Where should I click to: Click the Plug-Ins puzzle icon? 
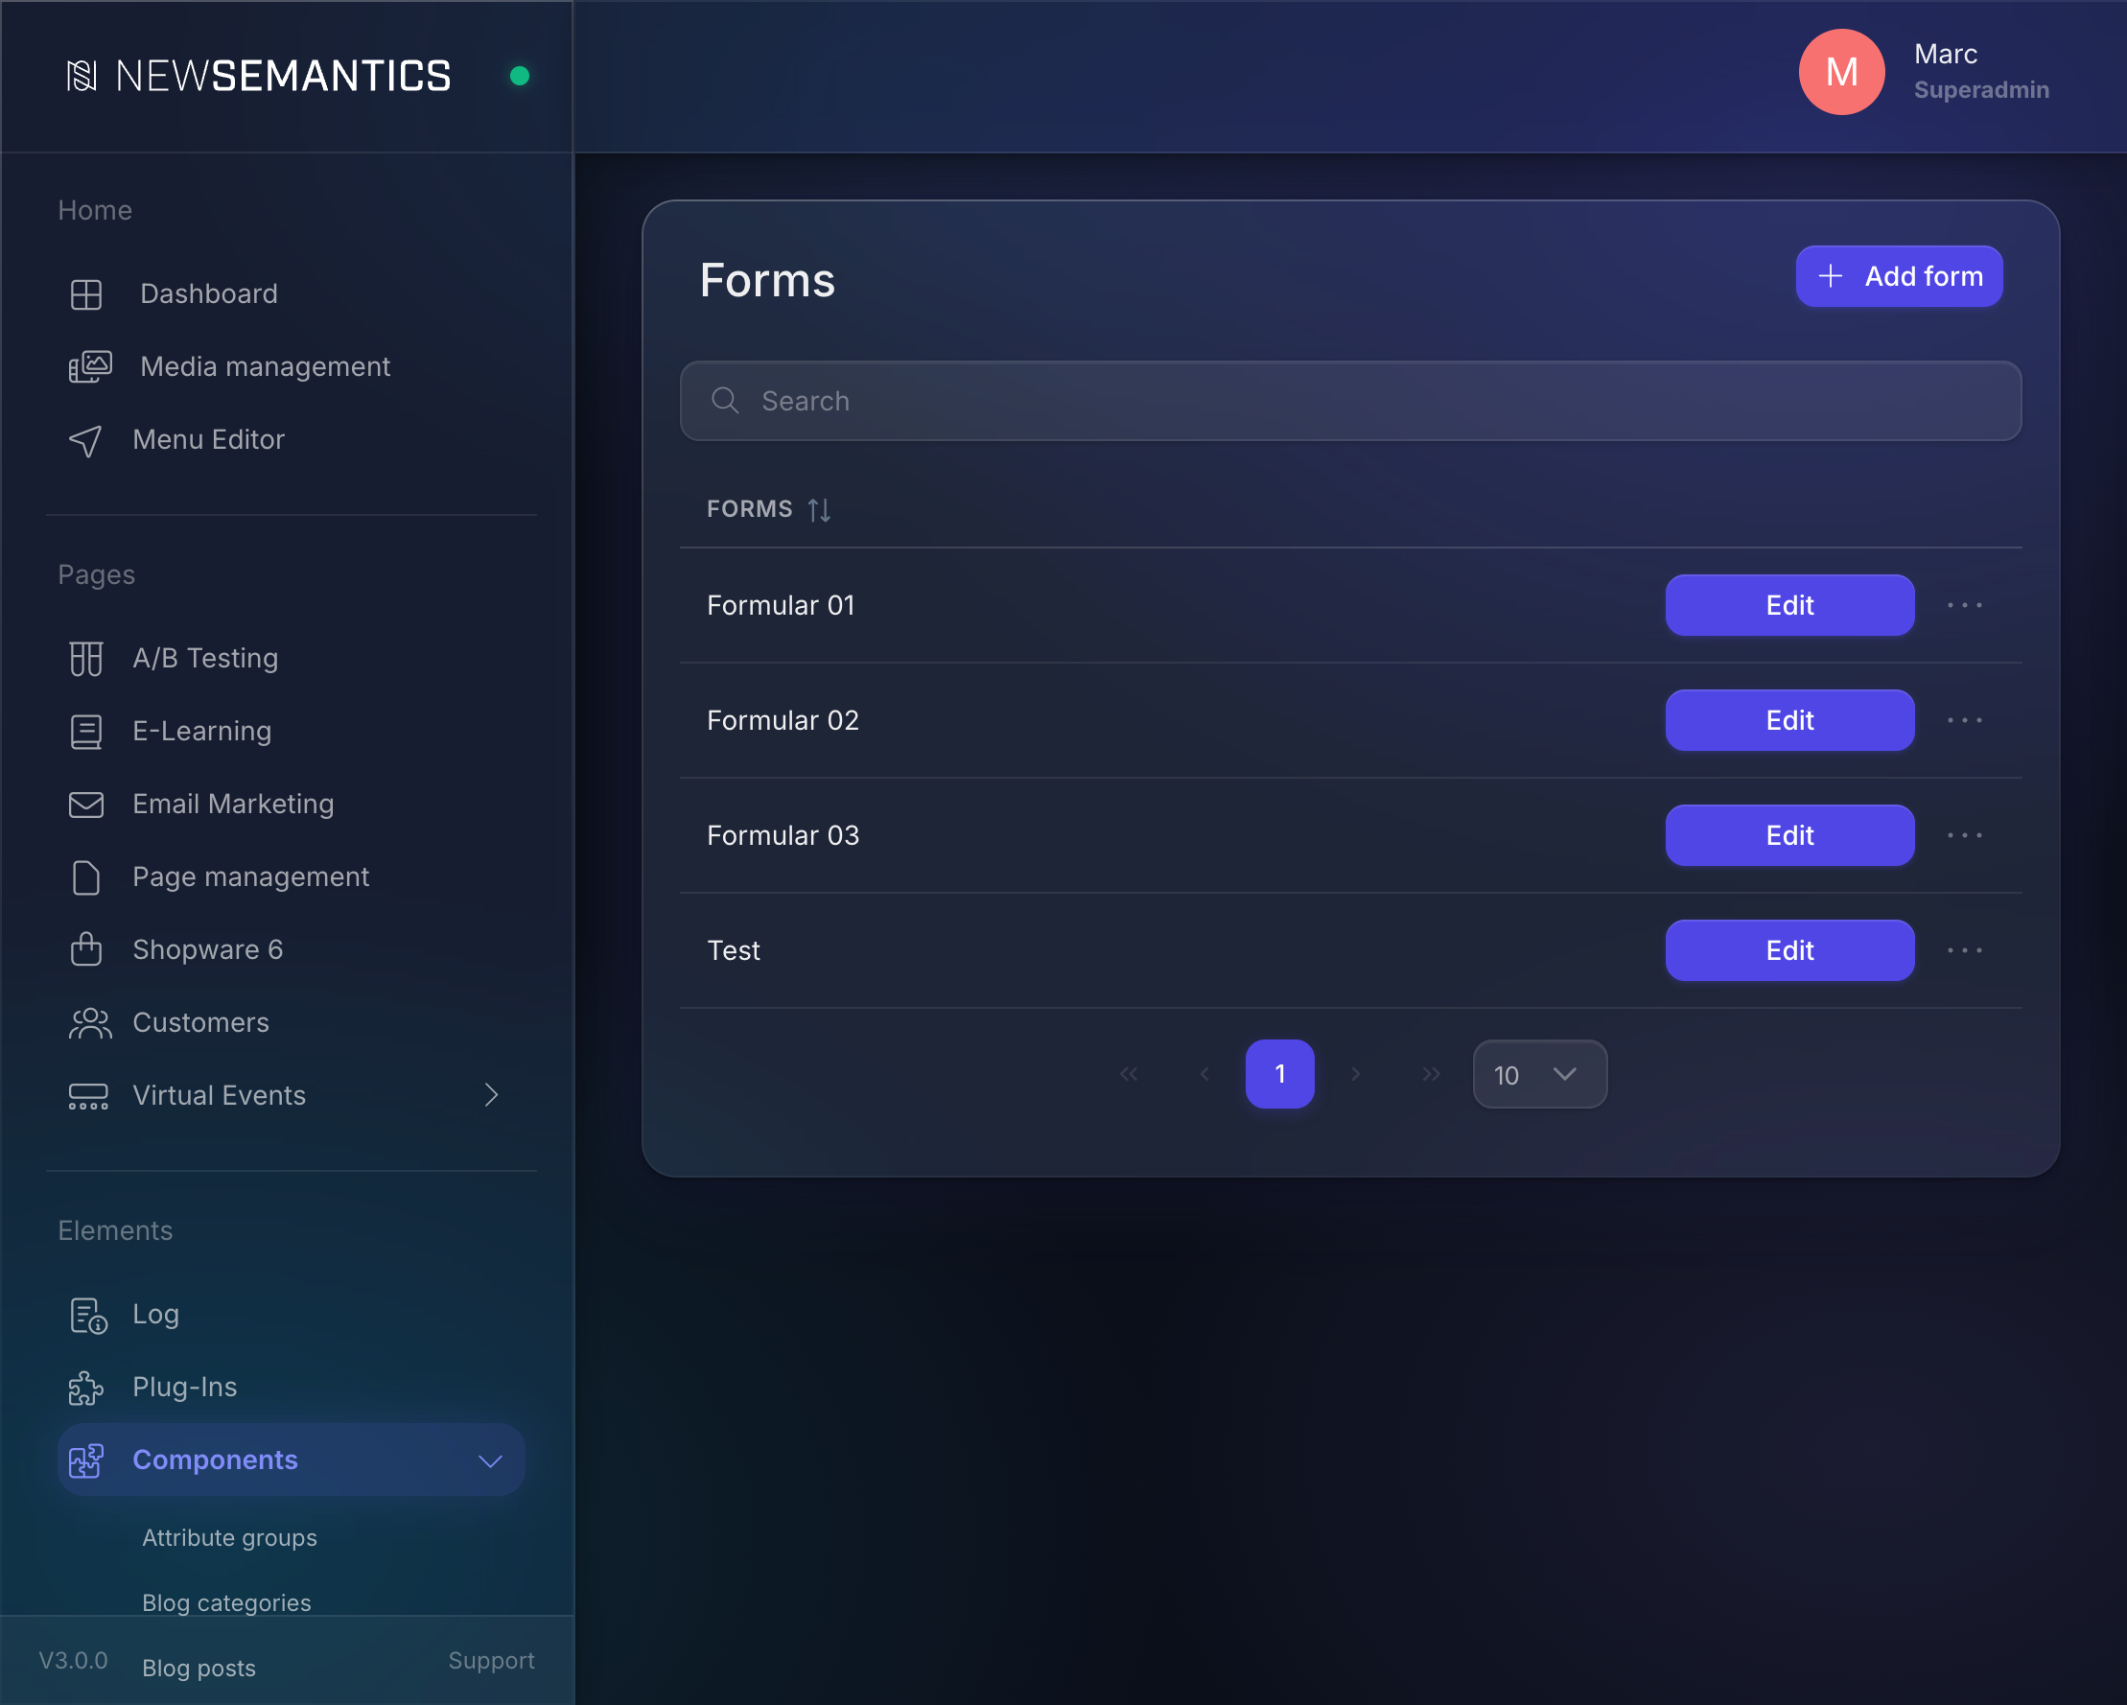point(86,1388)
